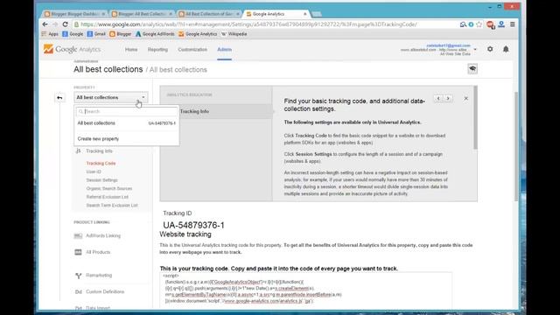Click the Remarketing funnel icon

78,276
